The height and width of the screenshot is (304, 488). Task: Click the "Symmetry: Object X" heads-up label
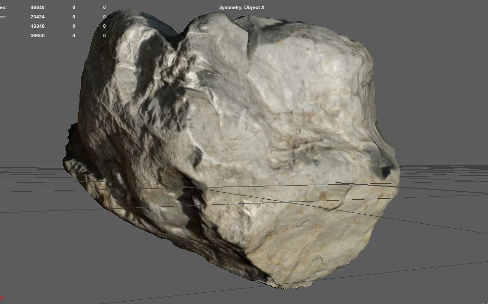click(242, 8)
